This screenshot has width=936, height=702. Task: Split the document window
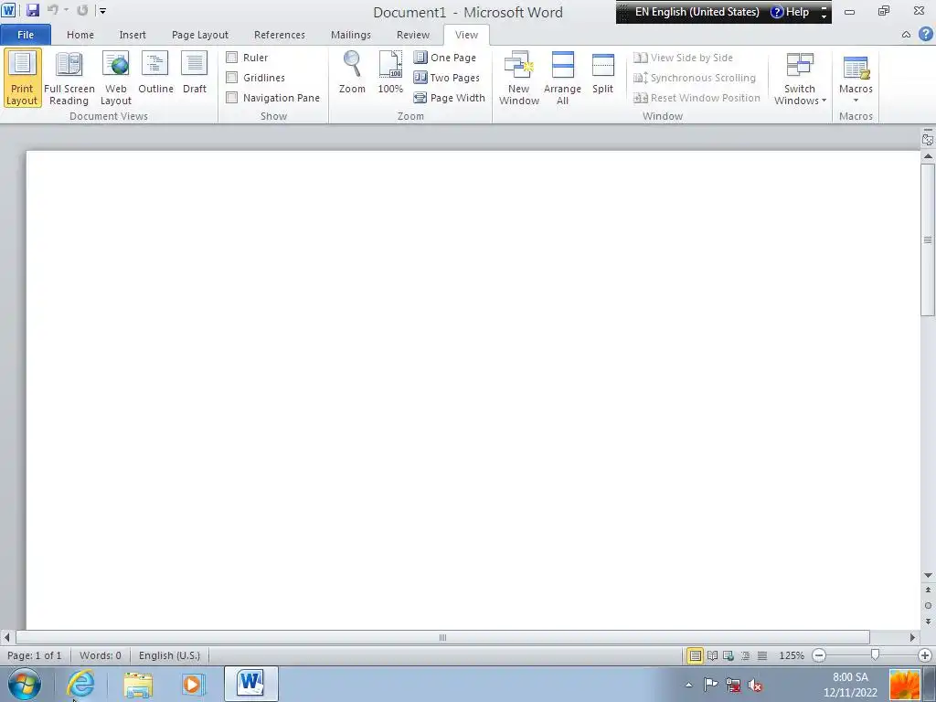(603, 73)
